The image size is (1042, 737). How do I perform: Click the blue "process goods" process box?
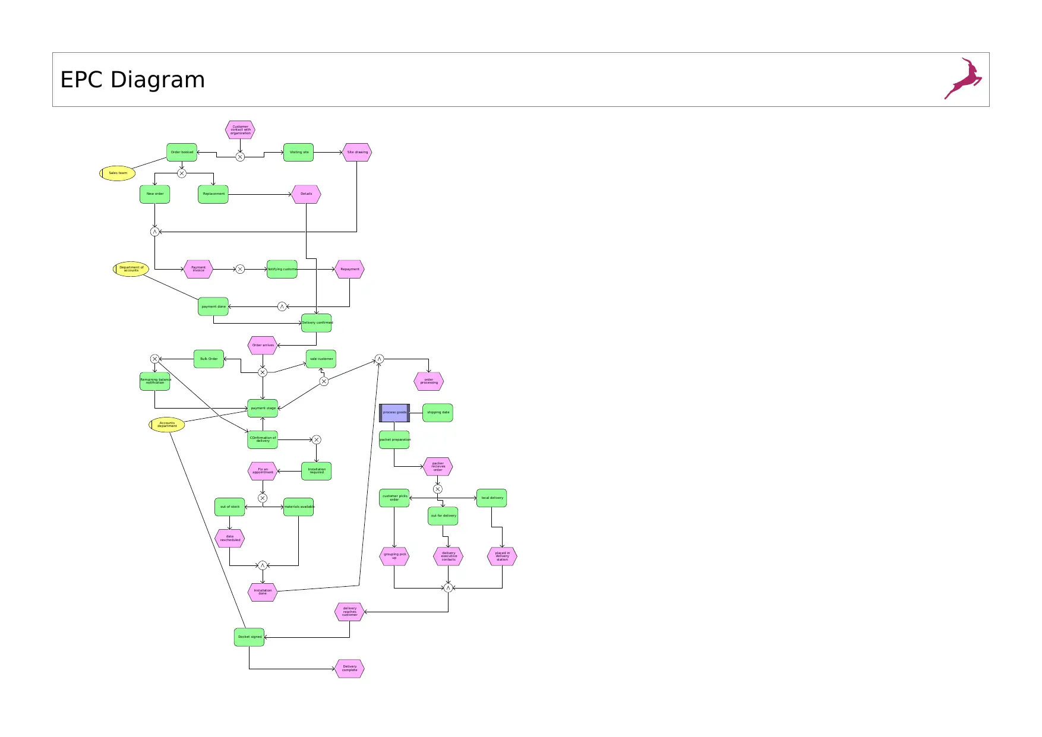click(x=394, y=413)
